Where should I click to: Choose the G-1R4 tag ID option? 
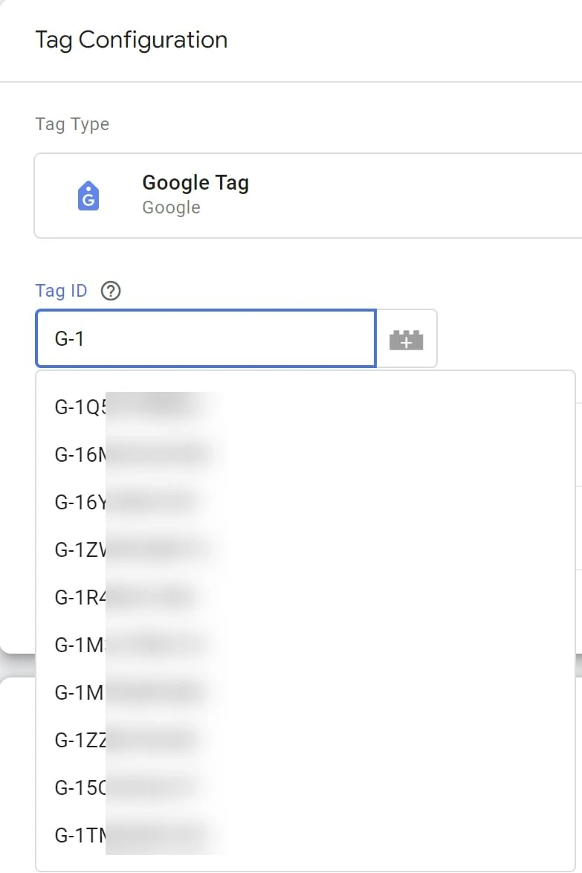coord(305,597)
